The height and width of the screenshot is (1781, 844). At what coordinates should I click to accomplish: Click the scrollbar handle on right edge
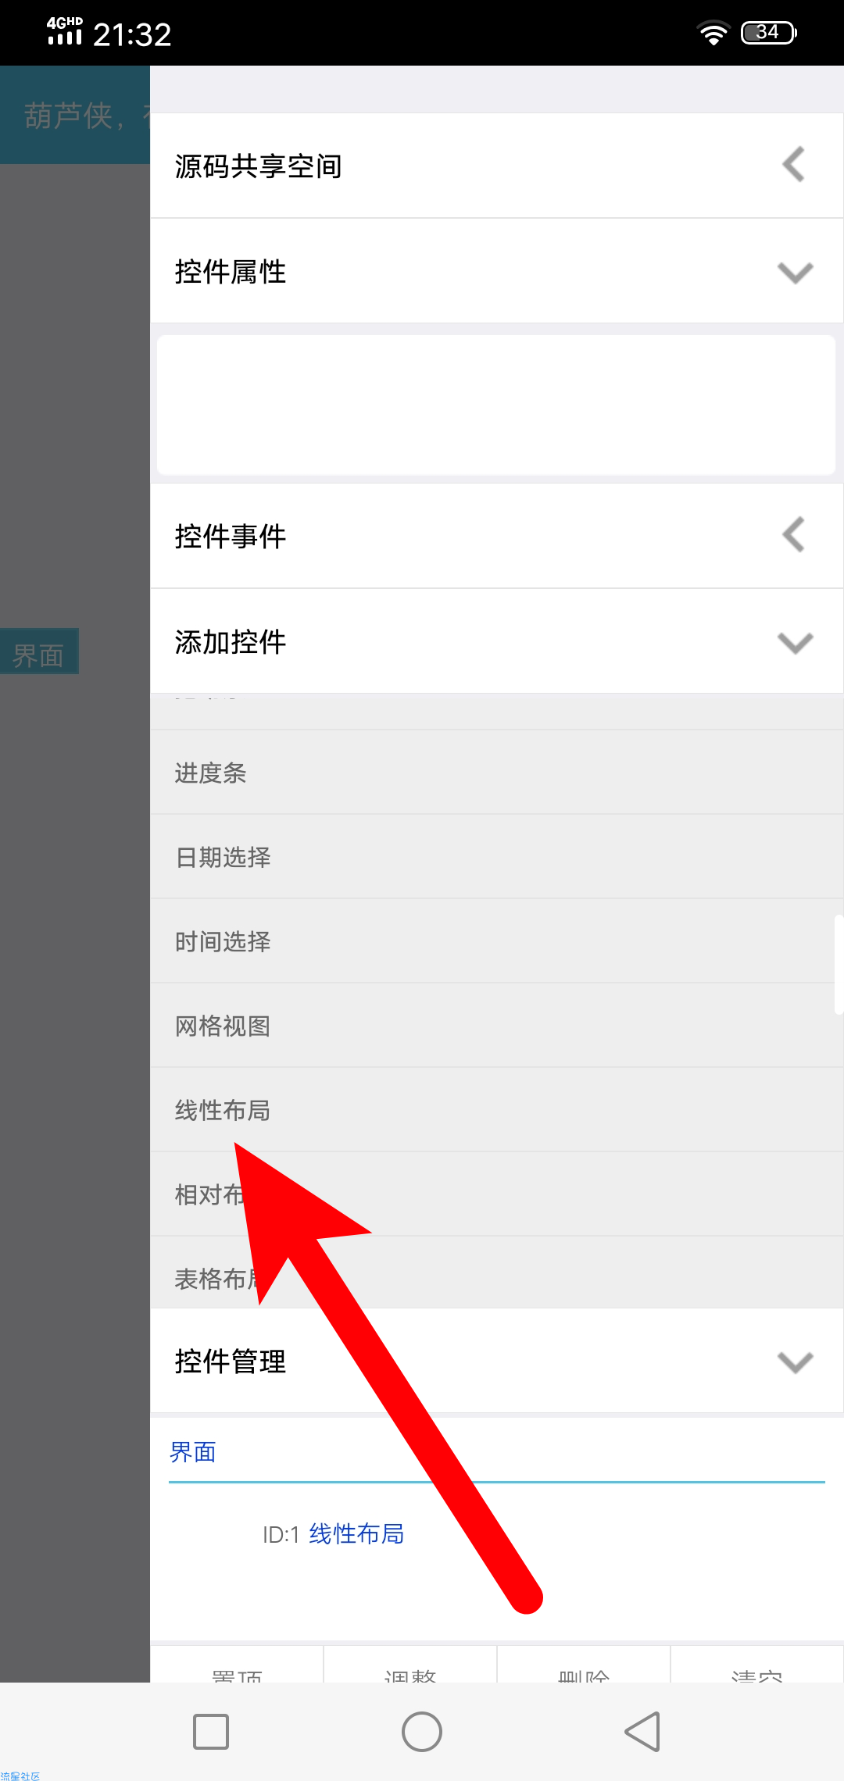click(839, 965)
